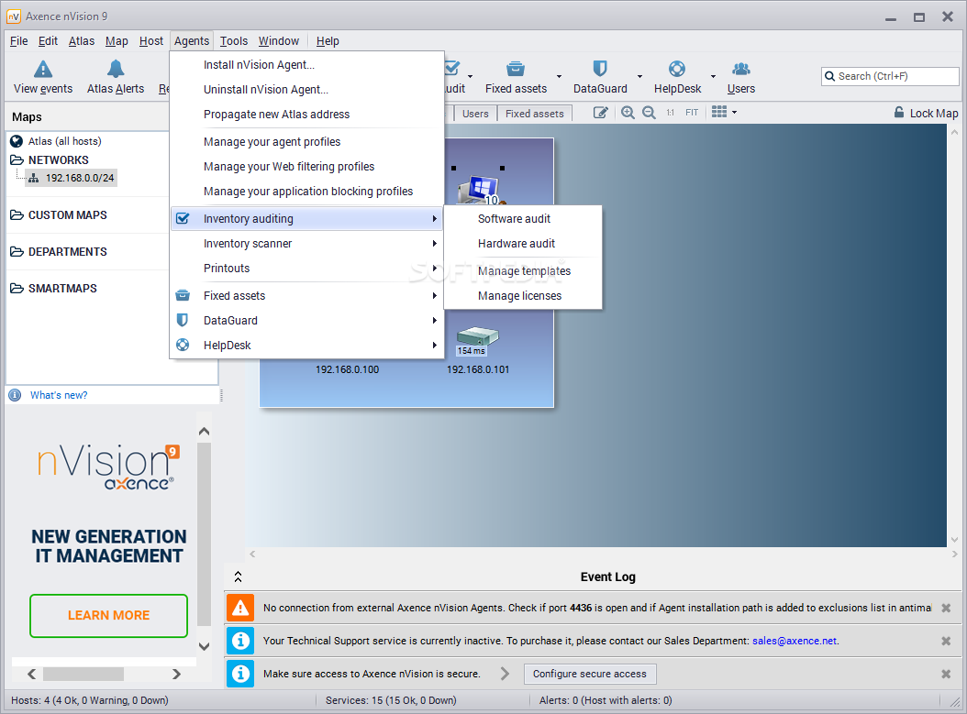Dismiss the no connection warning event
967x714 pixels.
coord(946,608)
